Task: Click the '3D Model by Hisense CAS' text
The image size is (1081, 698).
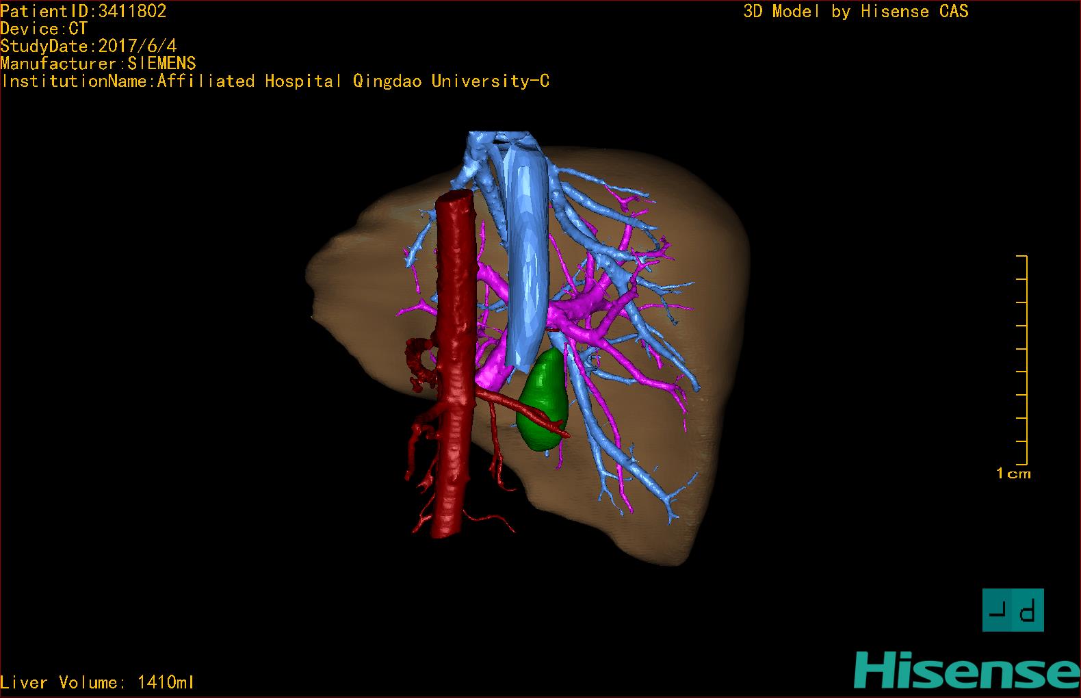Action: point(856,11)
